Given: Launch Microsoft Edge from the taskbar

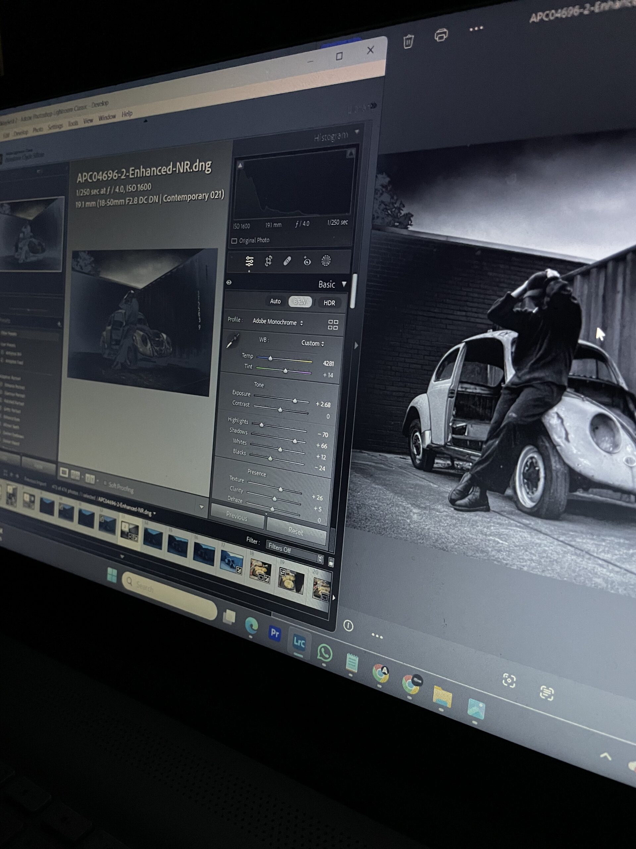Looking at the screenshot, I should coord(251,626).
